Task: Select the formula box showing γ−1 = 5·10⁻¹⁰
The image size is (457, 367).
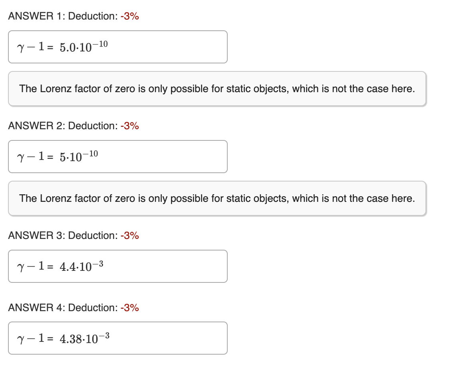Action: pyautogui.click(x=117, y=156)
